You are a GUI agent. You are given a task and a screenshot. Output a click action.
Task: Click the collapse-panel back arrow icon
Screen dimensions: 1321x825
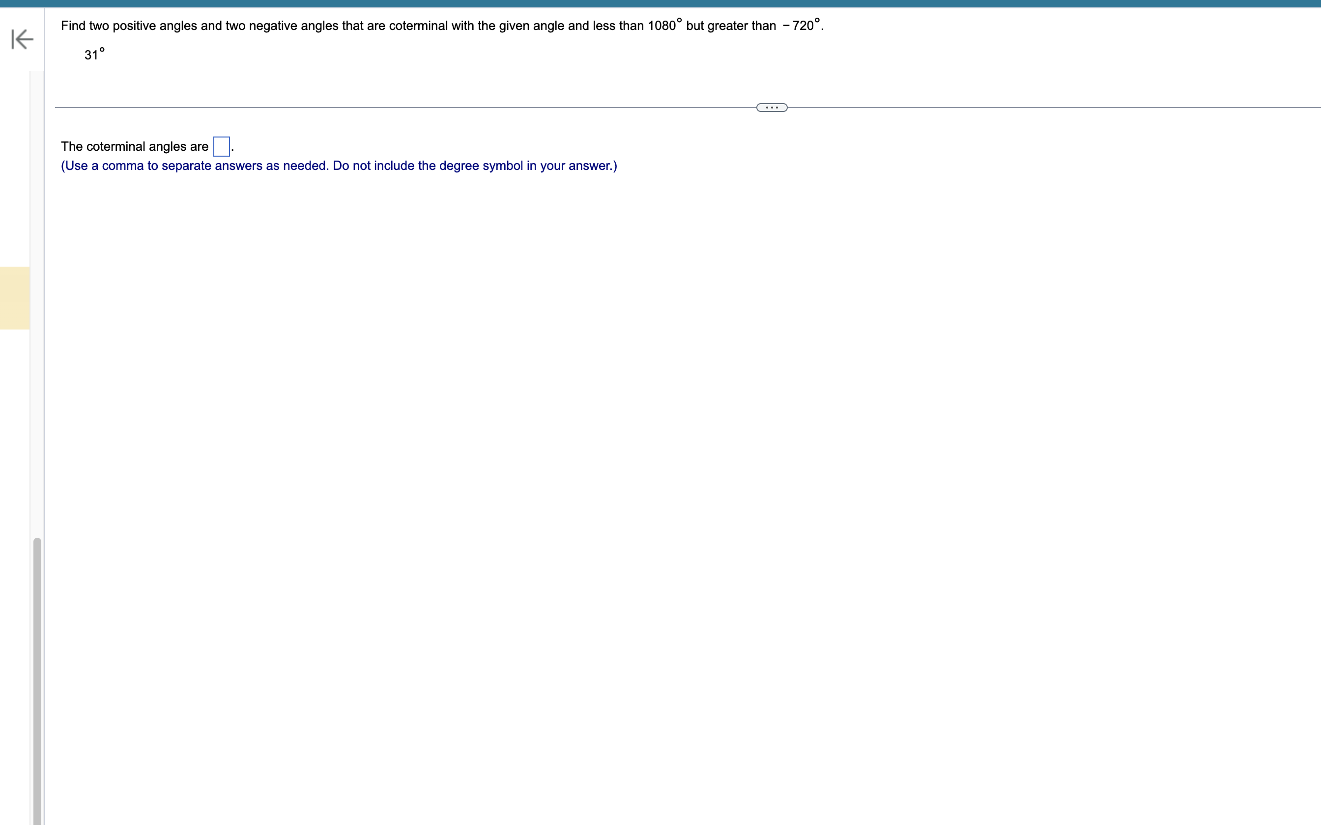point(23,39)
